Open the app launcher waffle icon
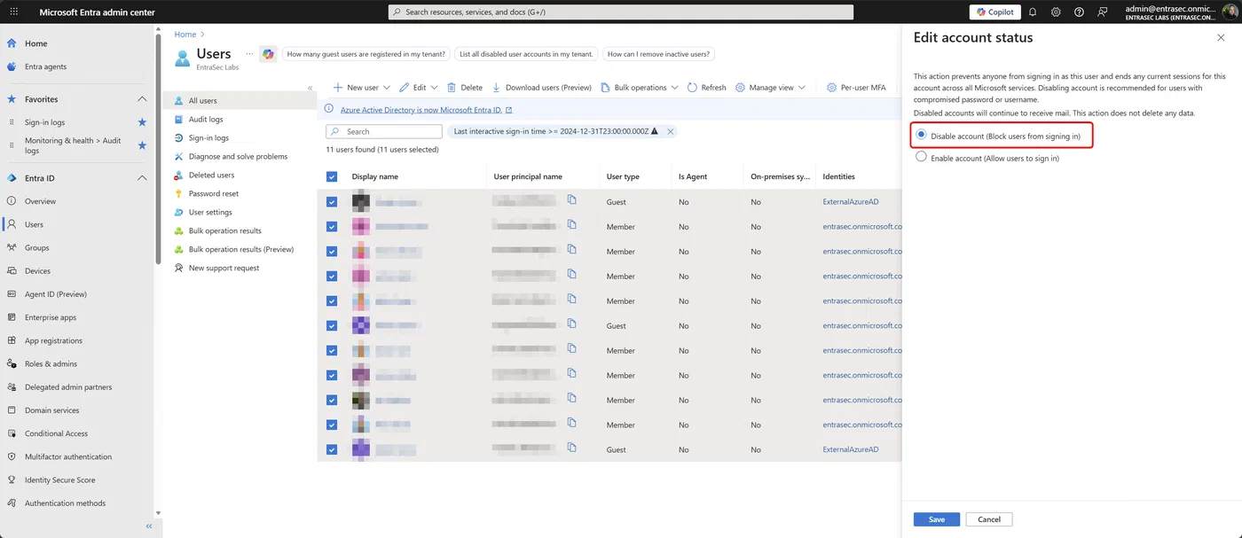Screen dimensions: 1242x538 (13, 12)
